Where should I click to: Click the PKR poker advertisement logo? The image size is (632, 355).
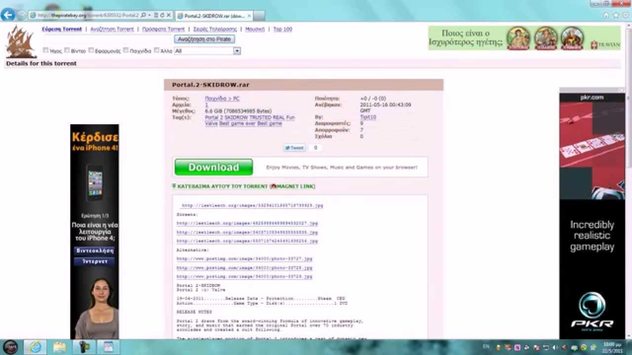tap(592, 312)
